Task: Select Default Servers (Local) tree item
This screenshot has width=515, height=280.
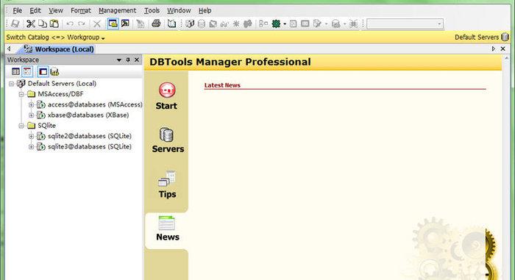Action: 62,84
